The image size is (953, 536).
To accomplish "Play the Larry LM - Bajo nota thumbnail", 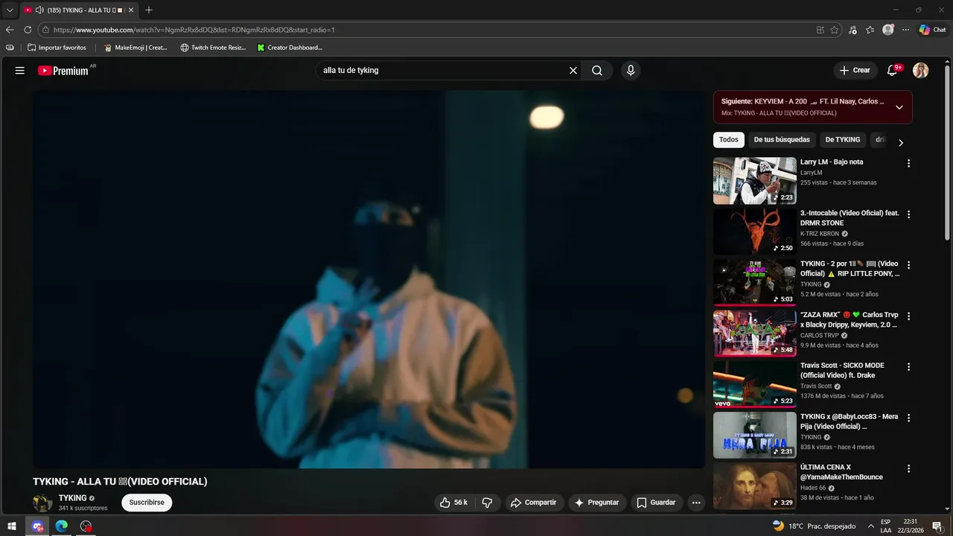I will coord(755,180).
